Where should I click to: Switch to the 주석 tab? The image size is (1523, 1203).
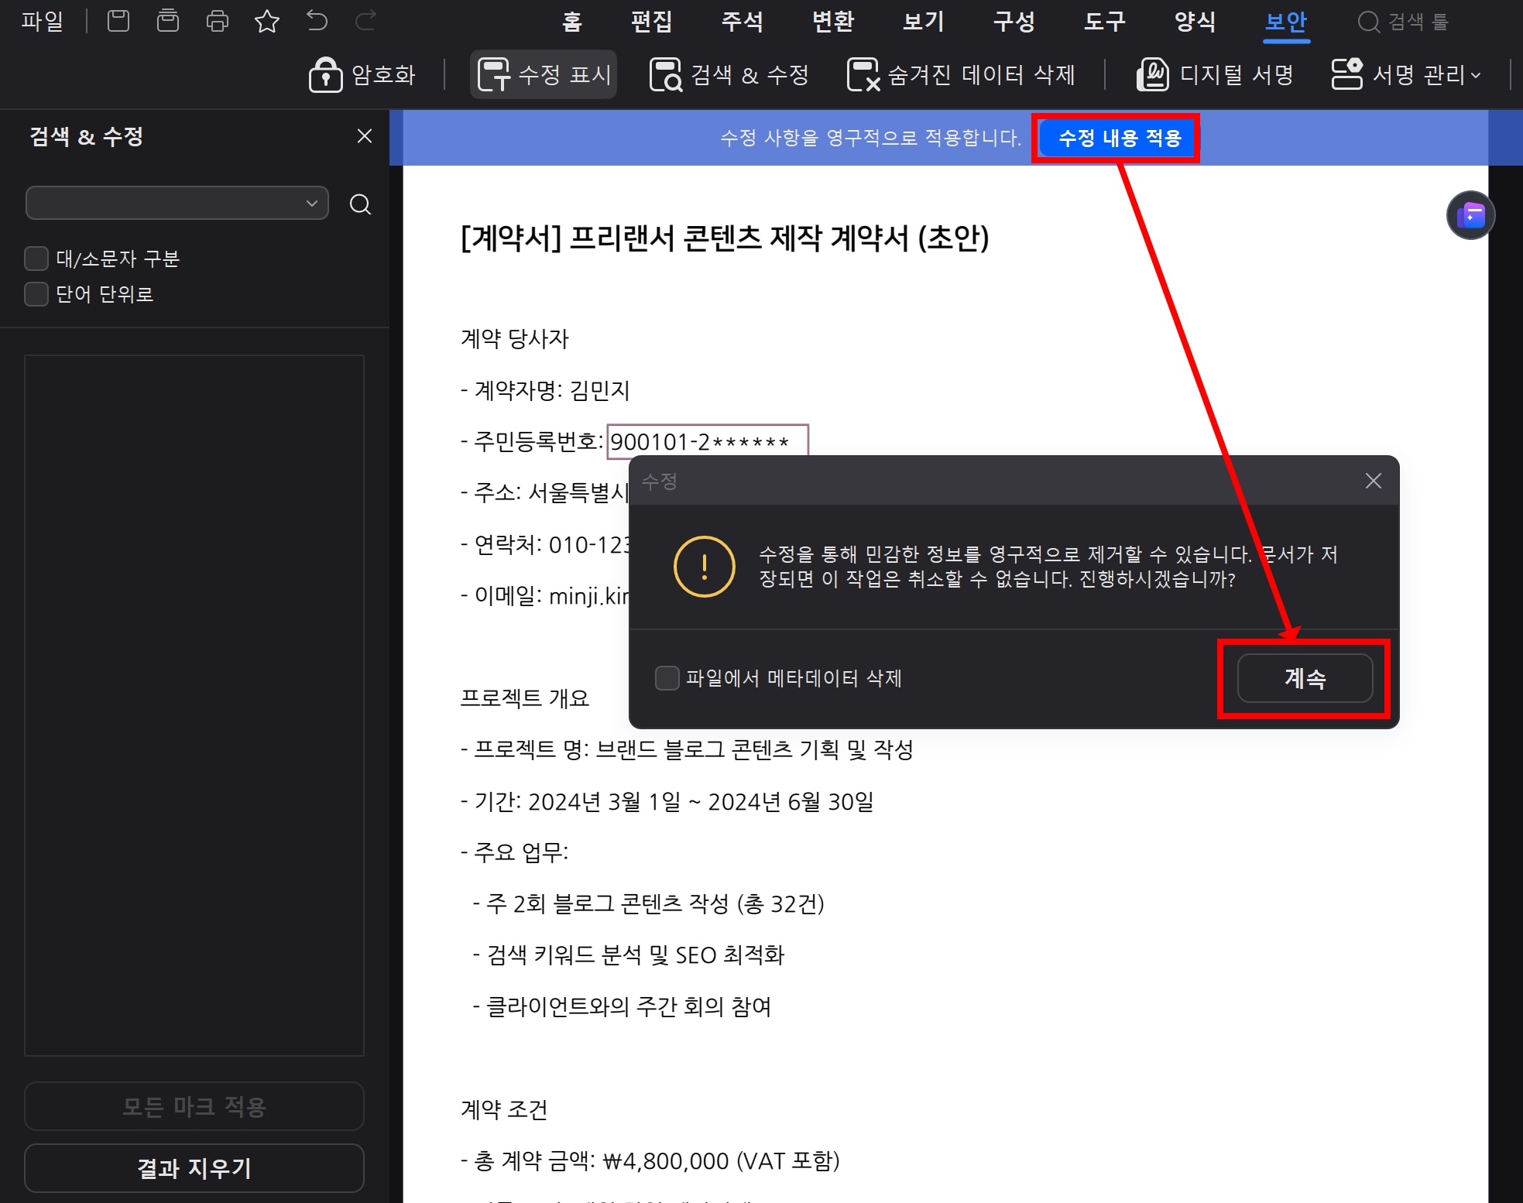[x=742, y=22]
